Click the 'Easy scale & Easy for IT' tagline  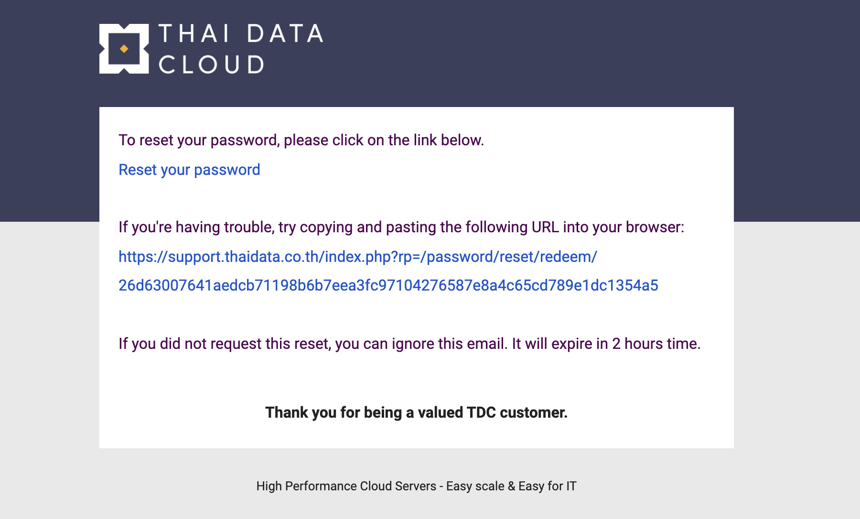point(511,486)
